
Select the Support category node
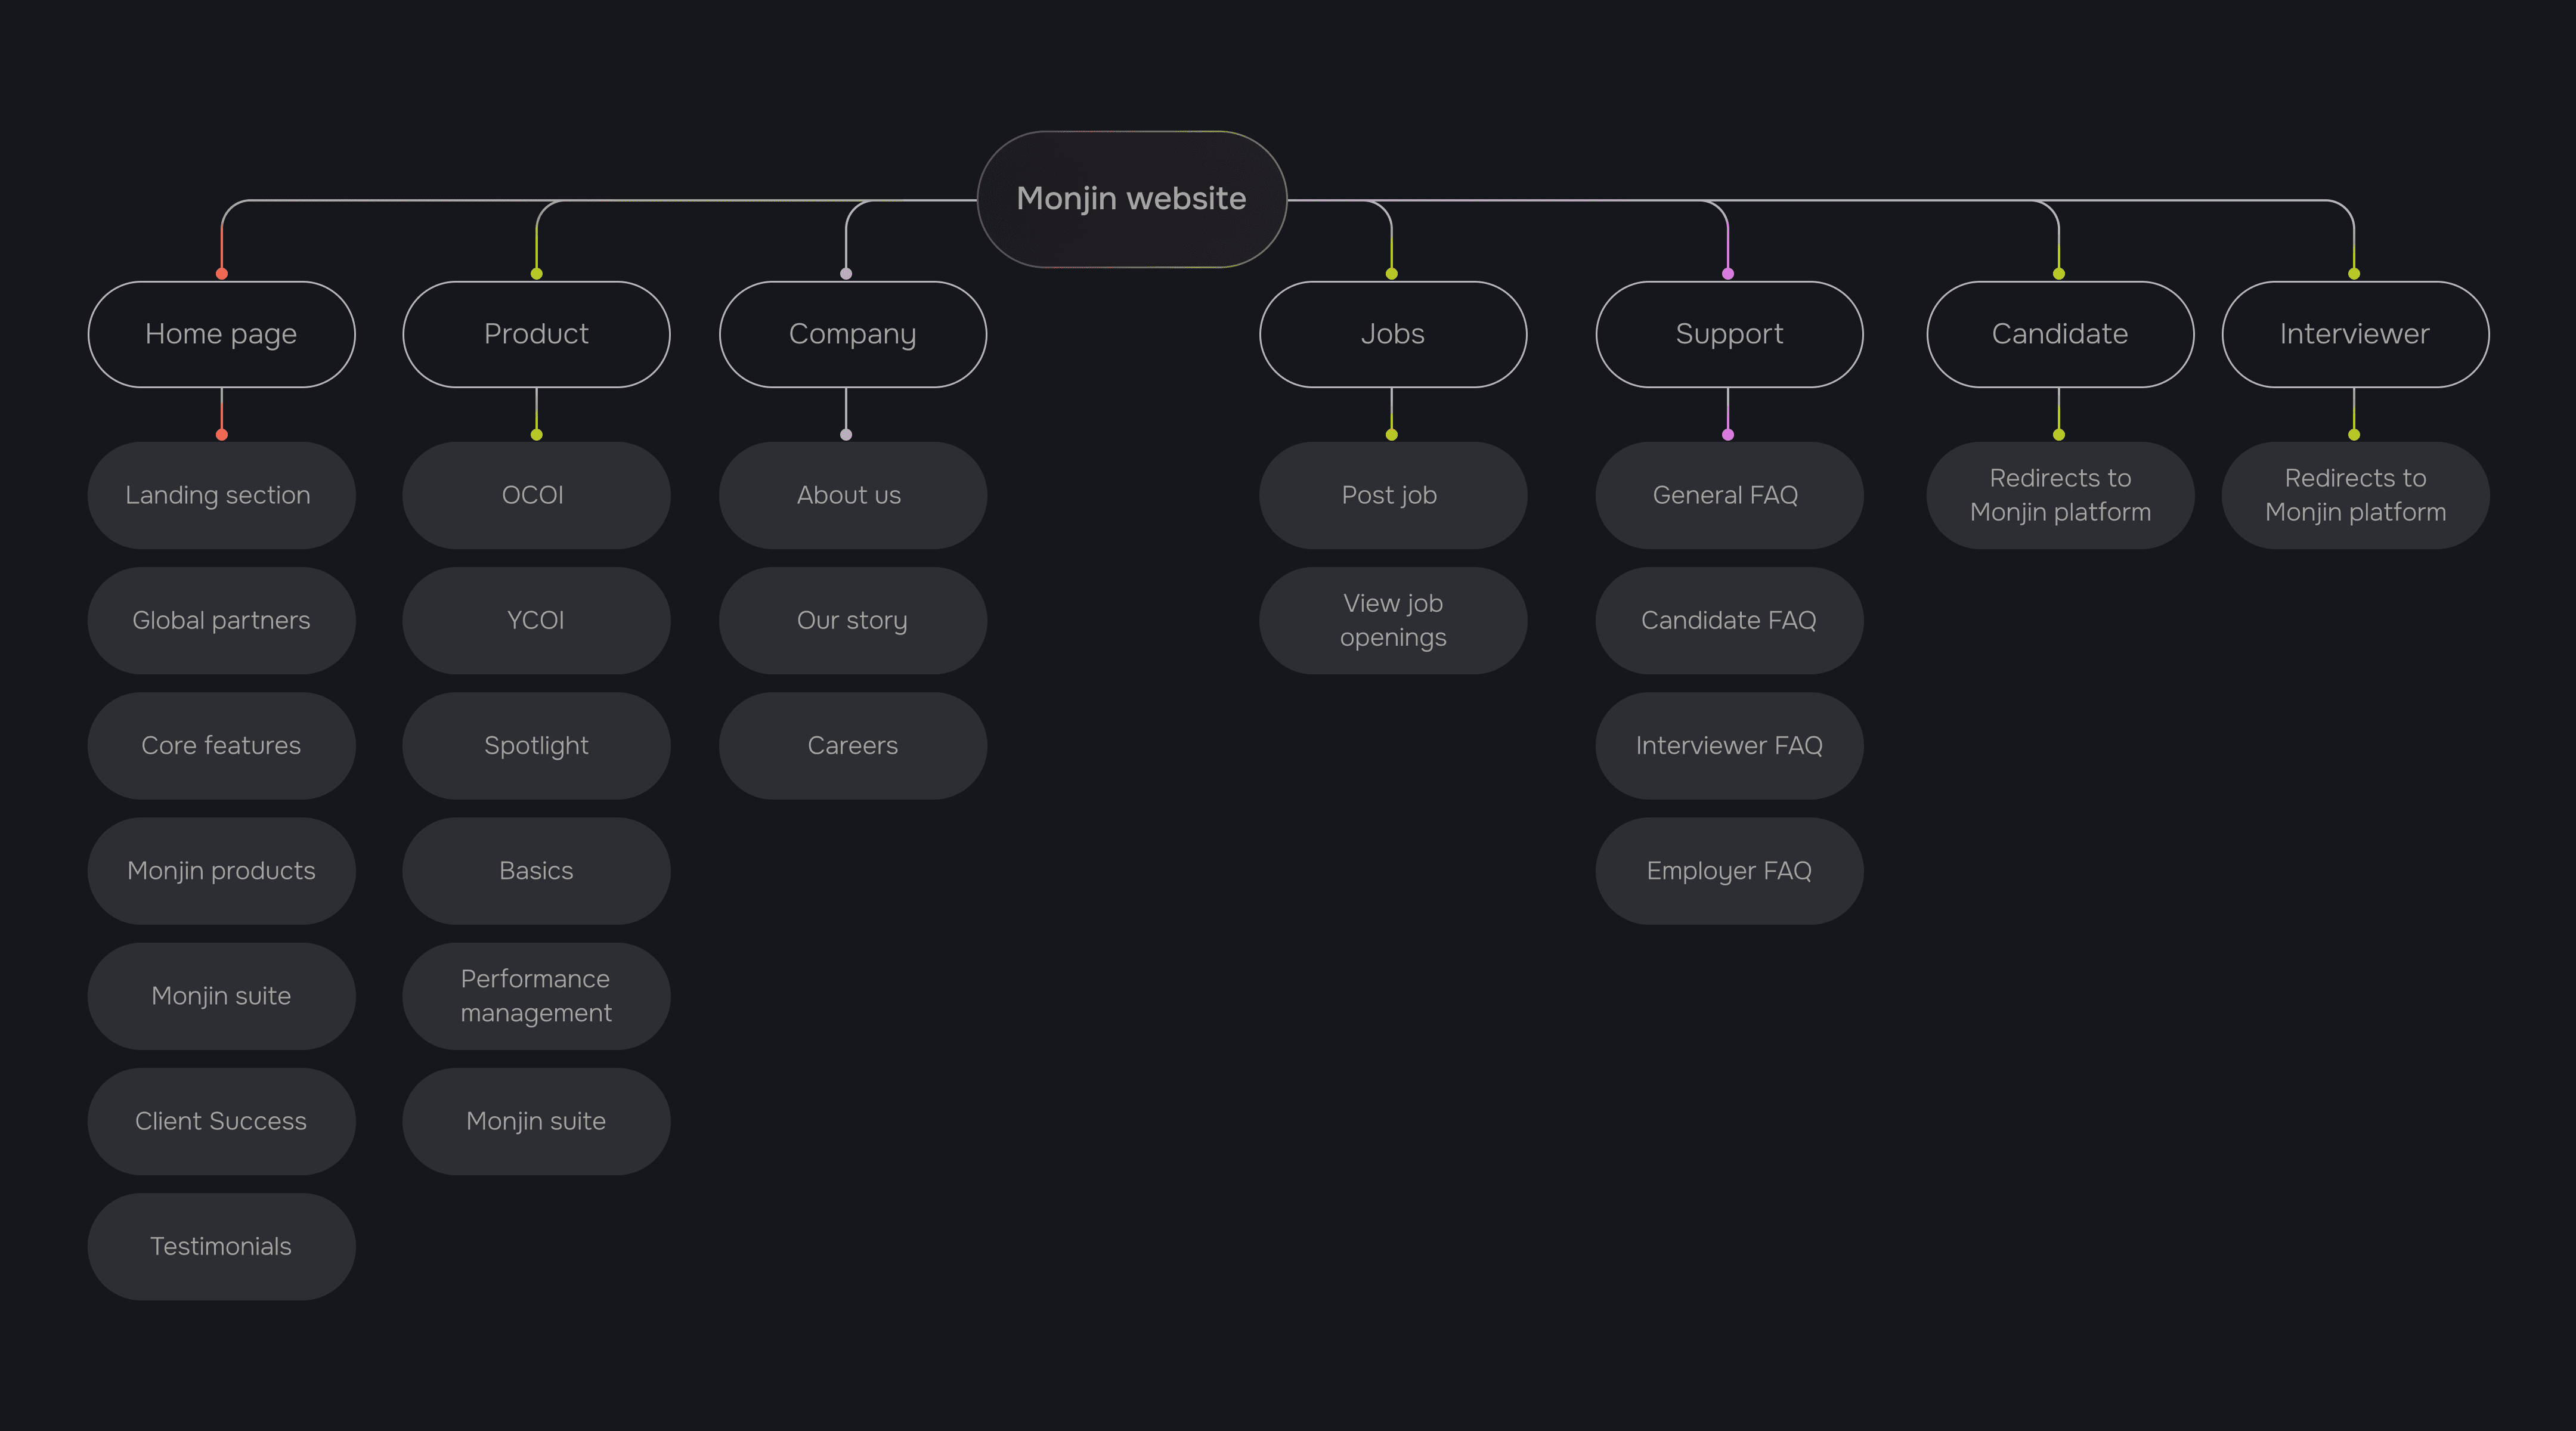click(1729, 334)
